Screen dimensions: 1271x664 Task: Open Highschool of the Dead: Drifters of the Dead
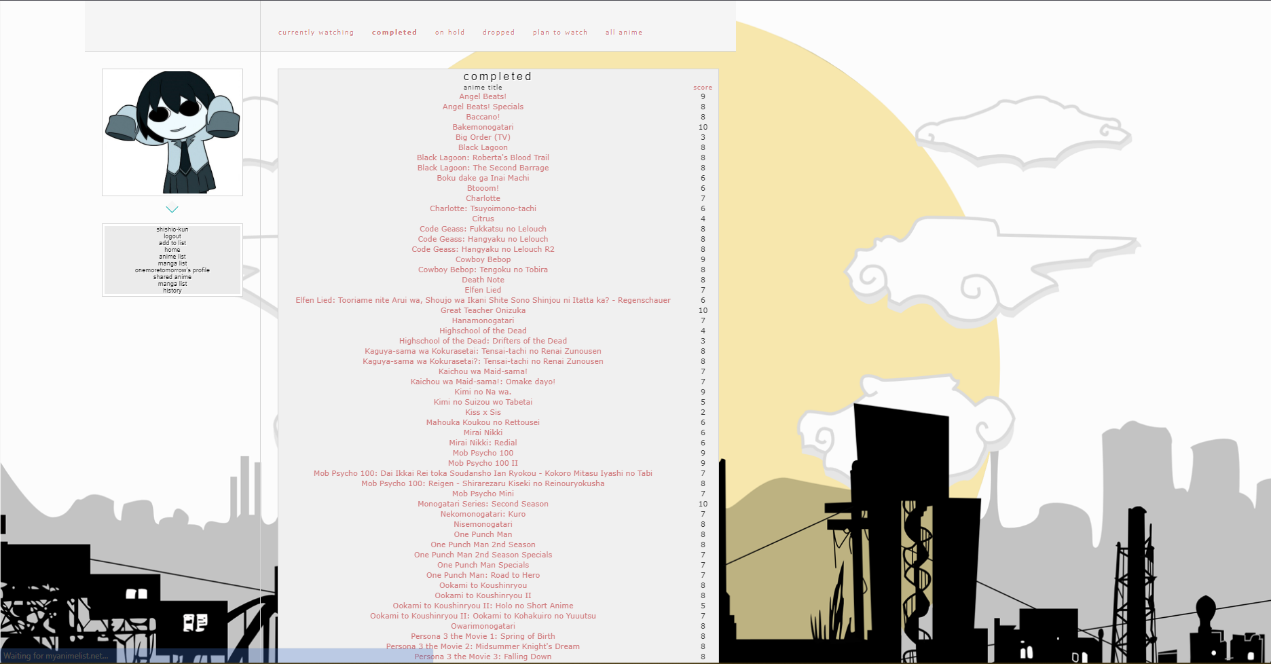(483, 341)
